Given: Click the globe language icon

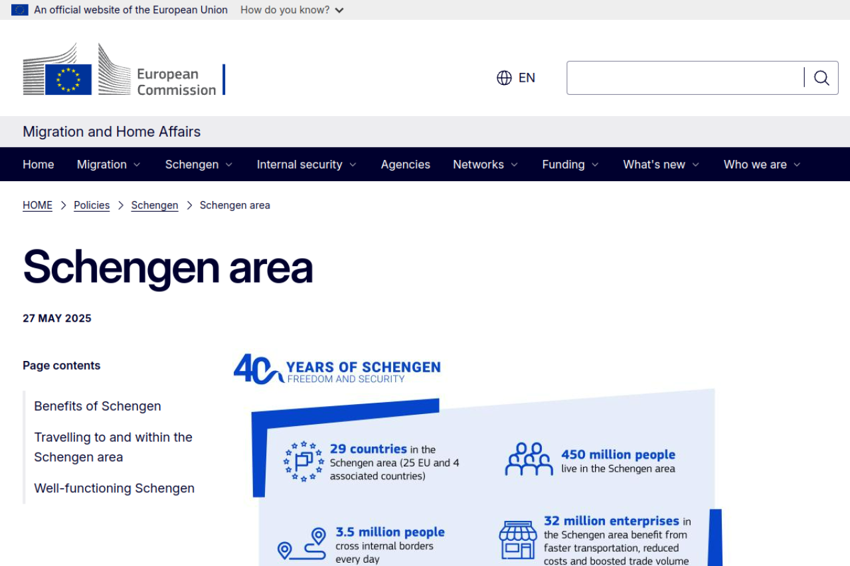Looking at the screenshot, I should pos(504,78).
